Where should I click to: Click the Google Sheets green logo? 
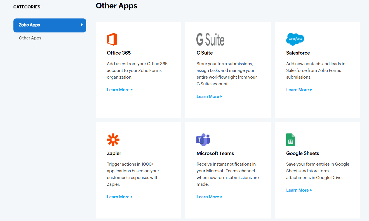tap(291, 140)
